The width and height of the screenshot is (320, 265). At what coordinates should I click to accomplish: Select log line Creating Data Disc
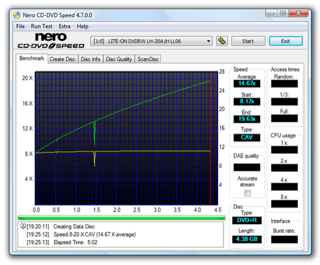(x=74, y=227)
